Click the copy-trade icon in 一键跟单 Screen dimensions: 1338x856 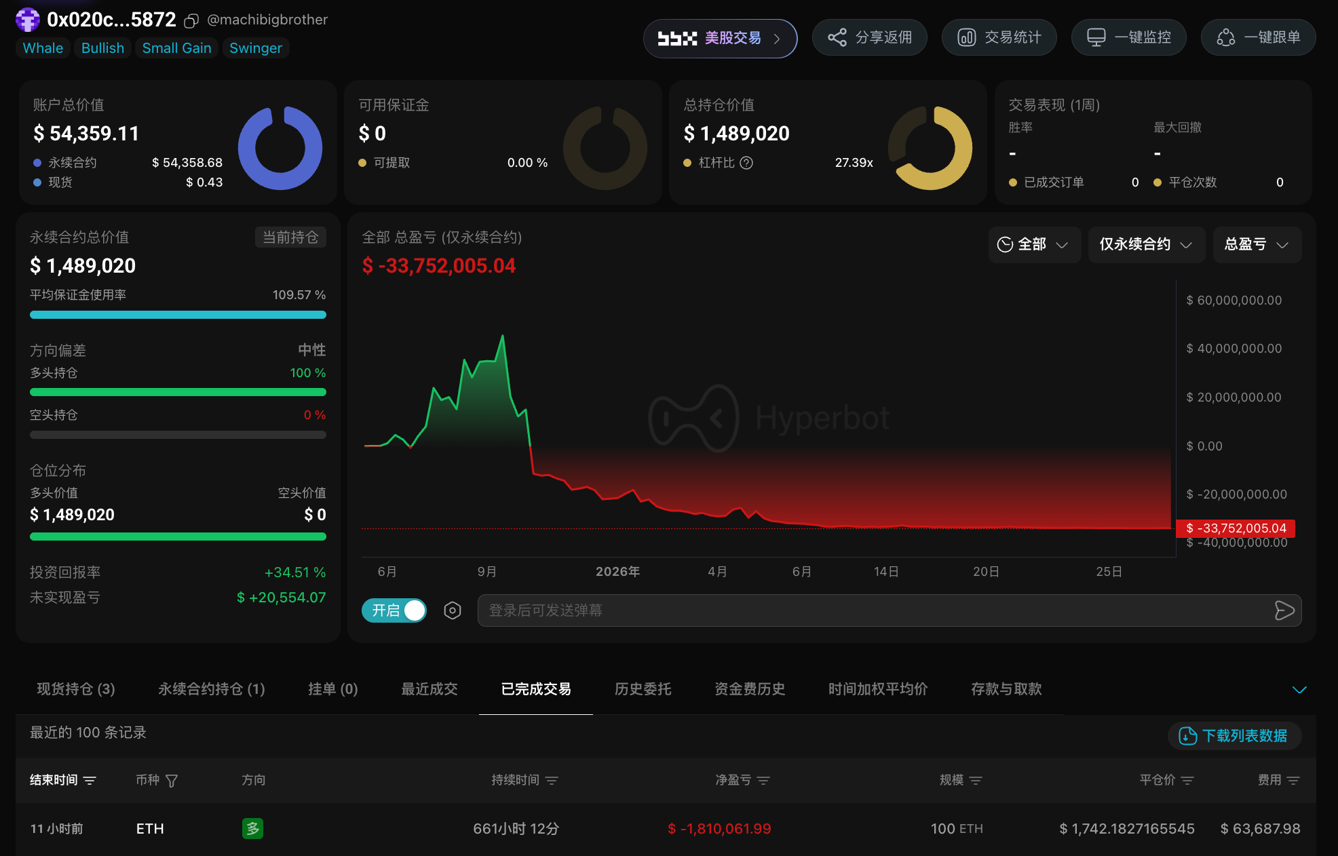pyautogui.click(x=1226, y=37)
